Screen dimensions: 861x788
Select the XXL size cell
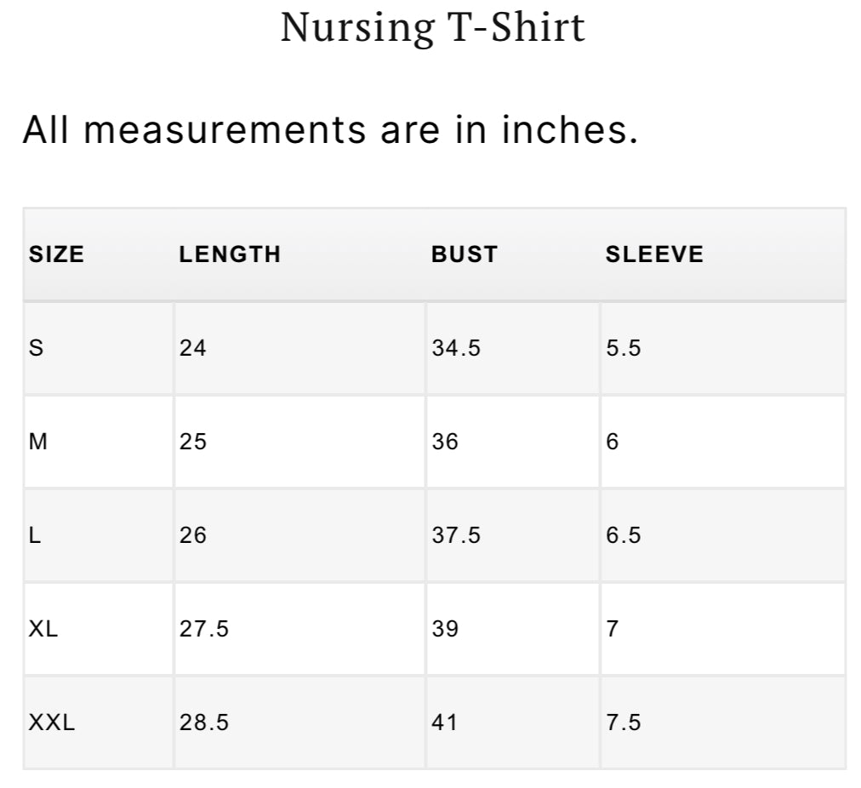[x=52, y=722]
